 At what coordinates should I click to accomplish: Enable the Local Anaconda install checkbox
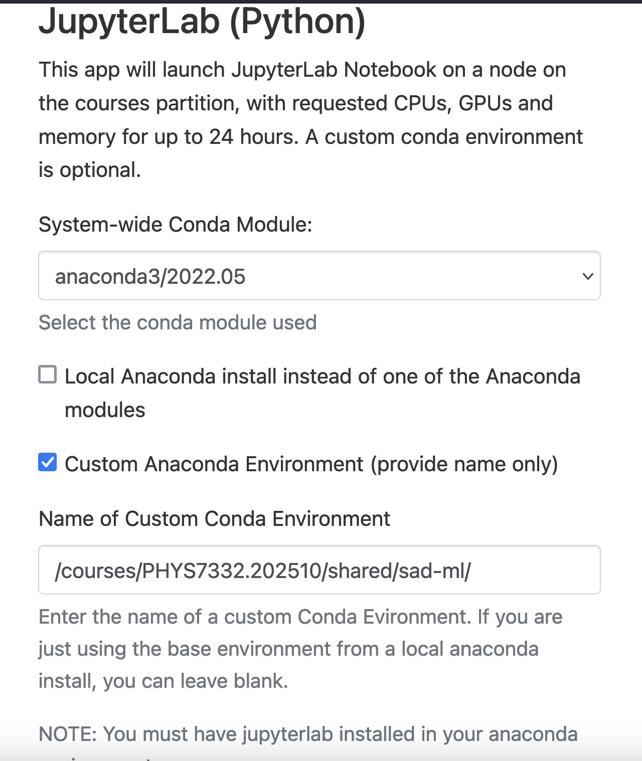[48, 374]
